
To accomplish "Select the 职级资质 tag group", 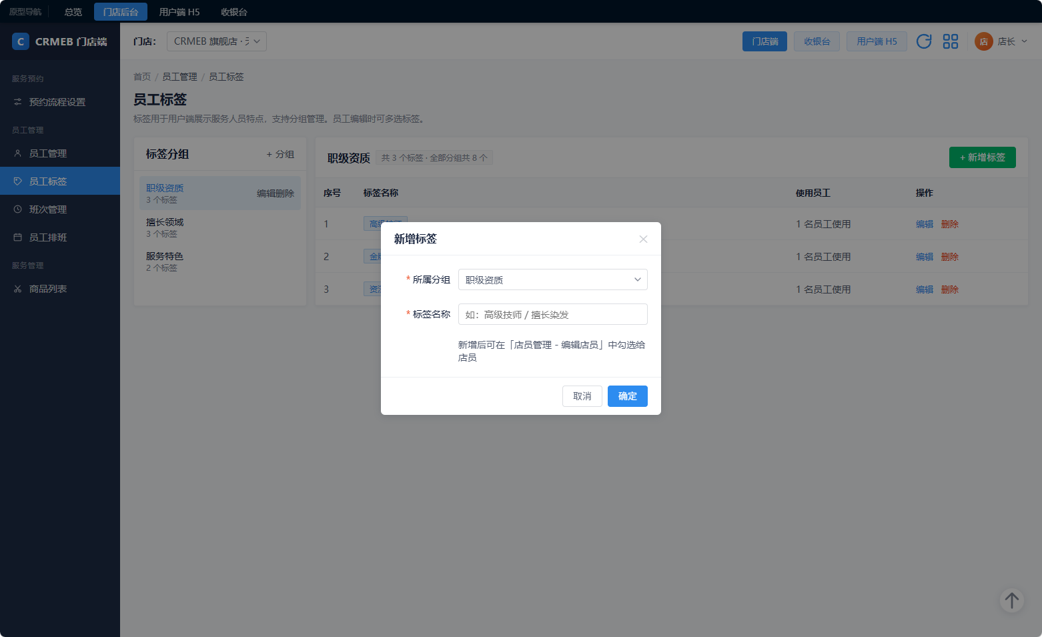I will point(220,193).
